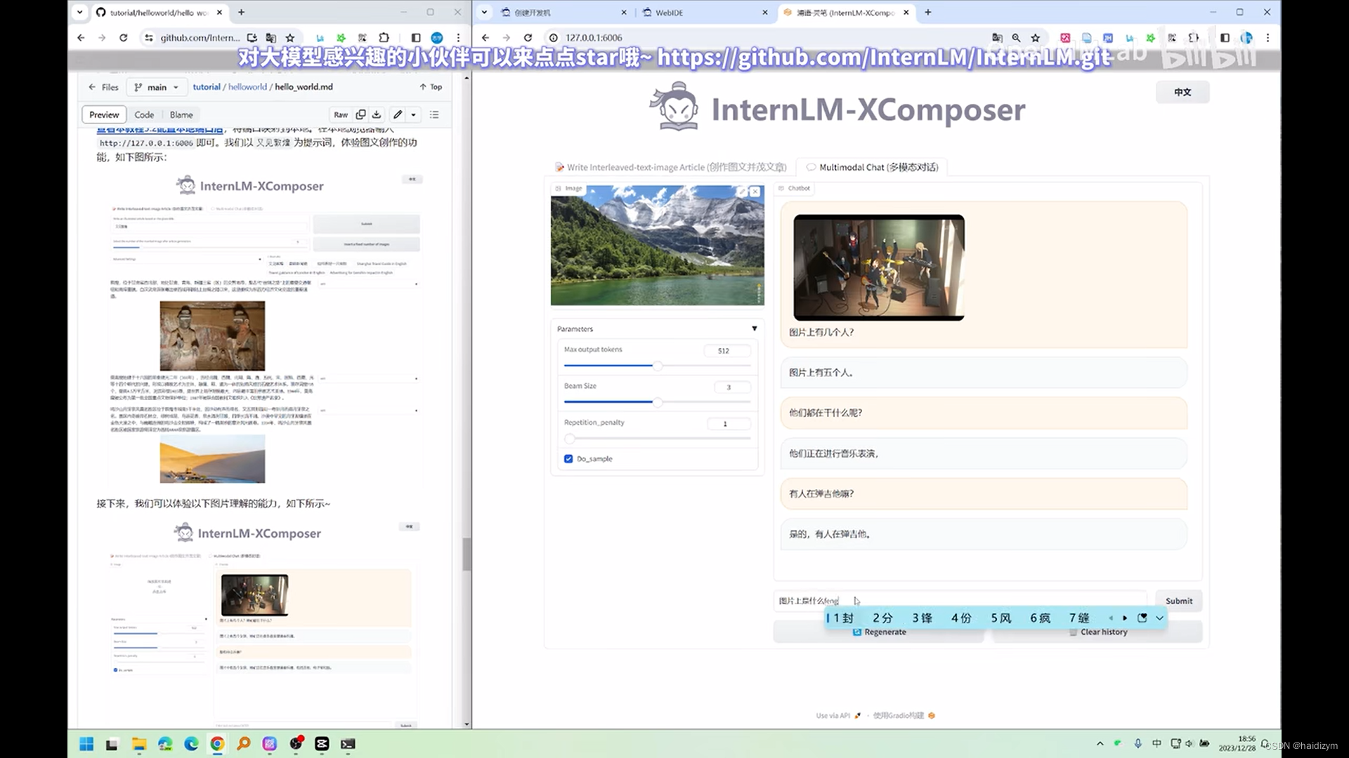Click Clear history button
1349x758 pixels.
click(x=1097, y=632)
